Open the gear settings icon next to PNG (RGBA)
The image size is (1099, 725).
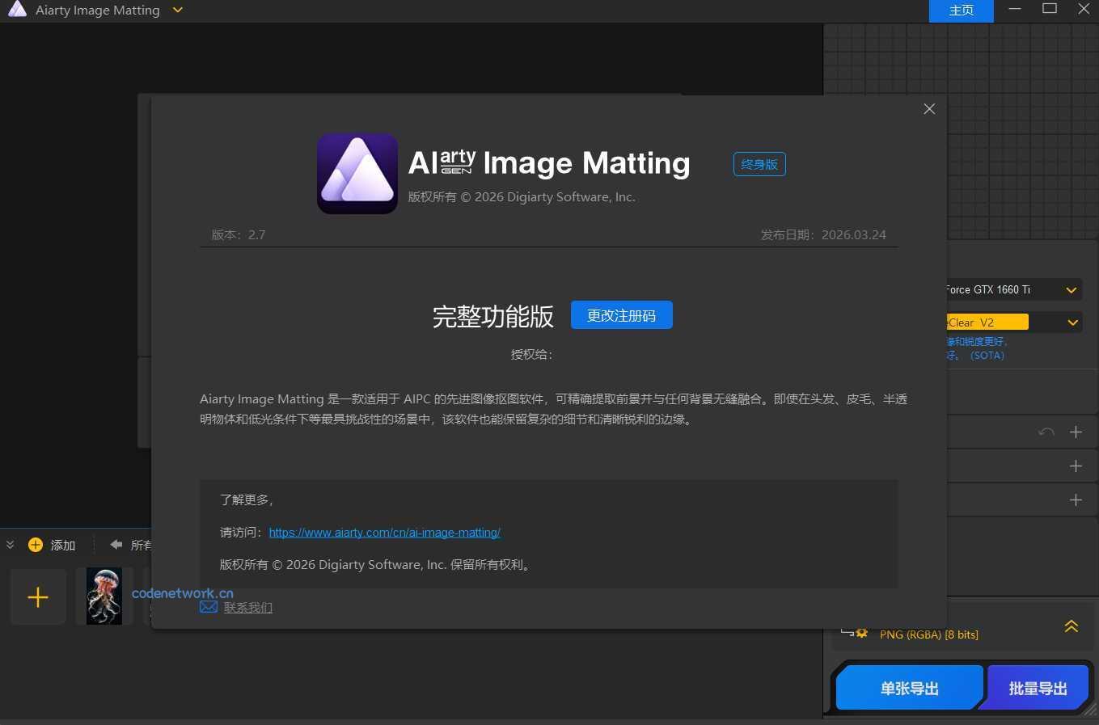click(861, 634)
